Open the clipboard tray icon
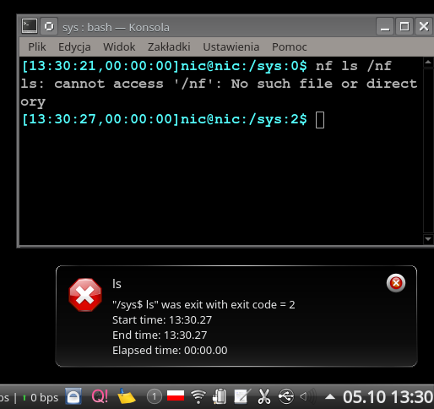434x409 pixels. point(220,396)
